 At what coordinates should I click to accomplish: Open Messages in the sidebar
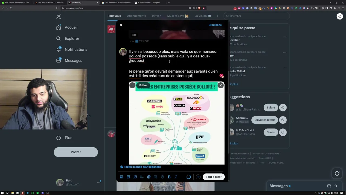(x=69, y=60)
